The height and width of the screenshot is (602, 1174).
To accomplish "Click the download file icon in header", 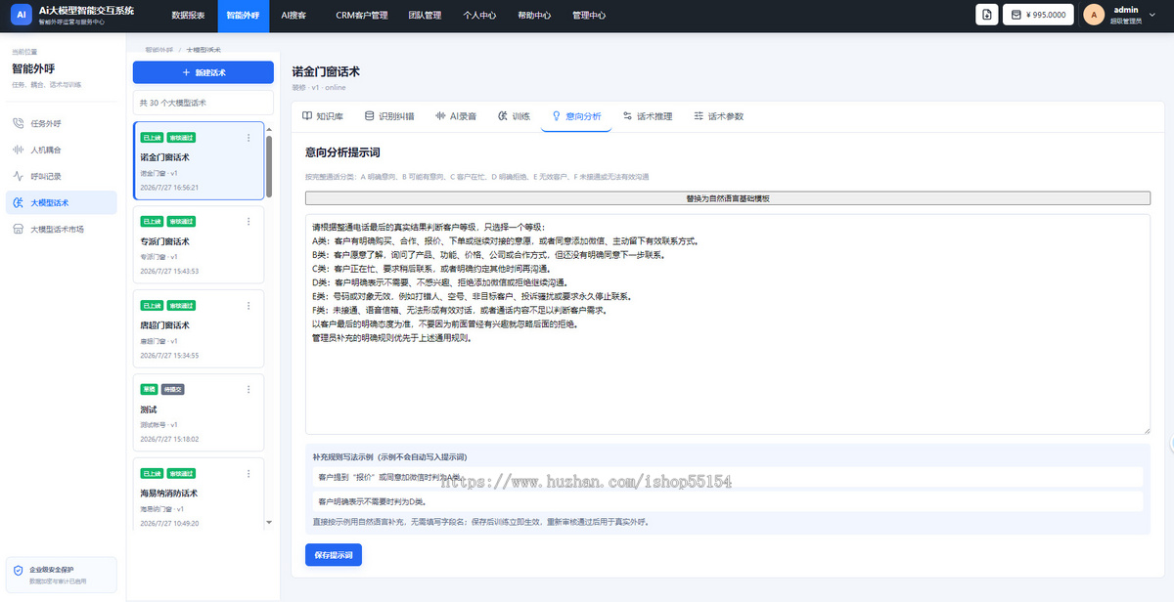I will [986, 15].
